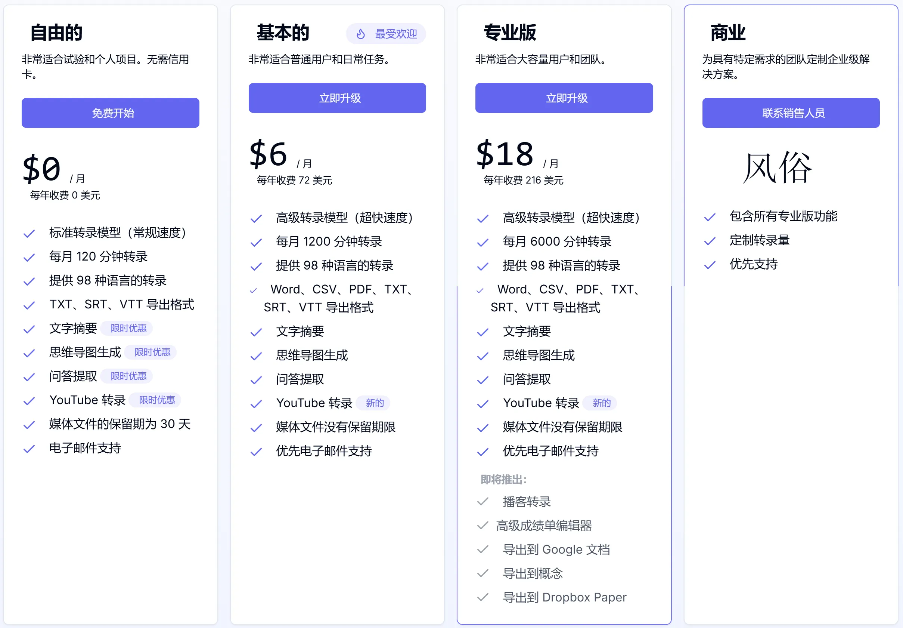Screen dimensions: 903x628
Task: Click the 最受欢迎 badge label
Action: [395, 34]
